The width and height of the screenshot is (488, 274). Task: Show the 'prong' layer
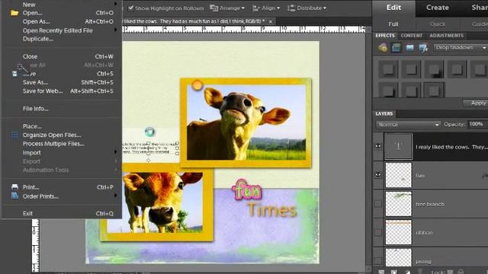378,260
